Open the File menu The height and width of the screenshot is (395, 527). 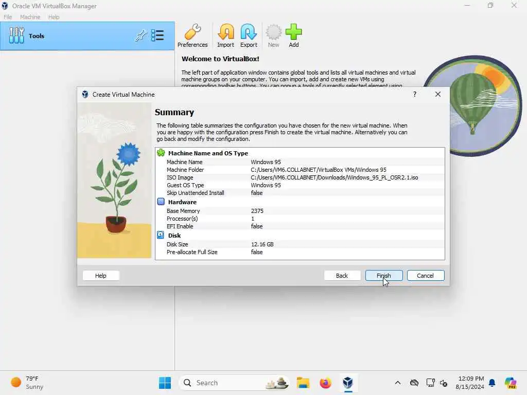8,17
